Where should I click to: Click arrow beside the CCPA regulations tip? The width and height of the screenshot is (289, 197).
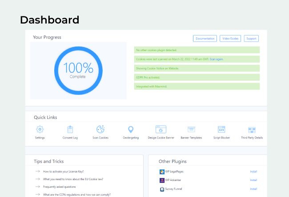click(38, 194)
